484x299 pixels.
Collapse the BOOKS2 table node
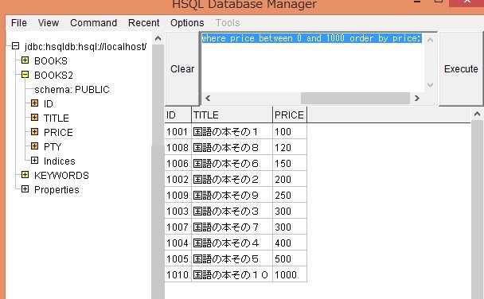[25, 75]
